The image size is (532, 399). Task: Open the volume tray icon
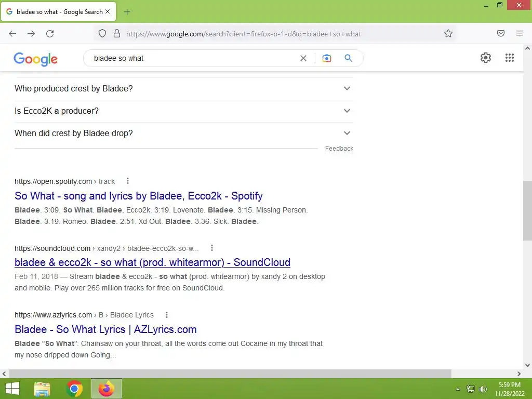[483, 389]
